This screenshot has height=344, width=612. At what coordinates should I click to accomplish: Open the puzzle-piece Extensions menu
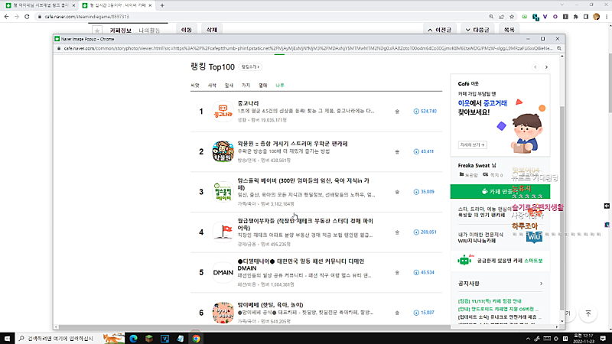coord(576,17)
